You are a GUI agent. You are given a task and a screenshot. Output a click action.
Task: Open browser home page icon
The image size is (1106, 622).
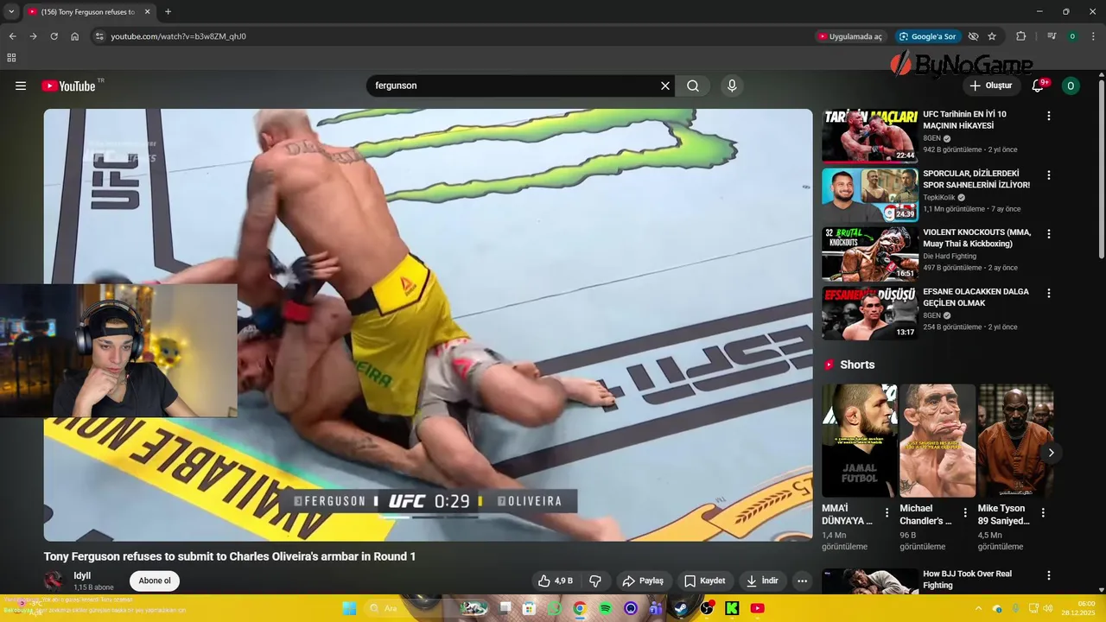pos(75,36)
